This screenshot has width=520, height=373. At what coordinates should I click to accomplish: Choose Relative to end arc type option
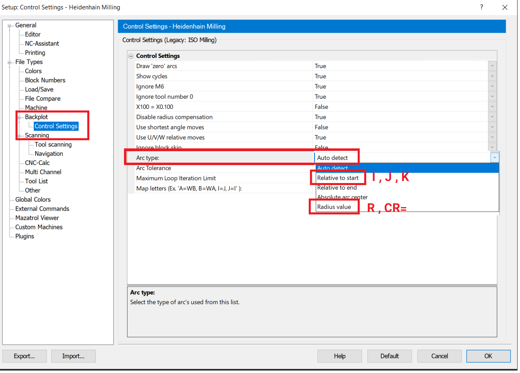(407, 188)
